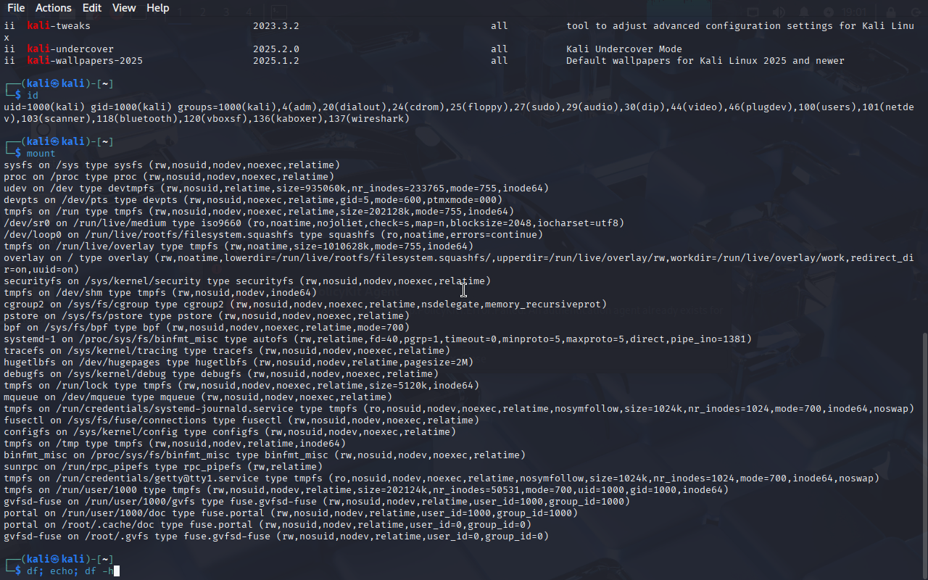This screenshot has height=580, width=928.
Task: Click the 'getty@tty1.service' credentials mount line
Action: click(x=442, y=478)
